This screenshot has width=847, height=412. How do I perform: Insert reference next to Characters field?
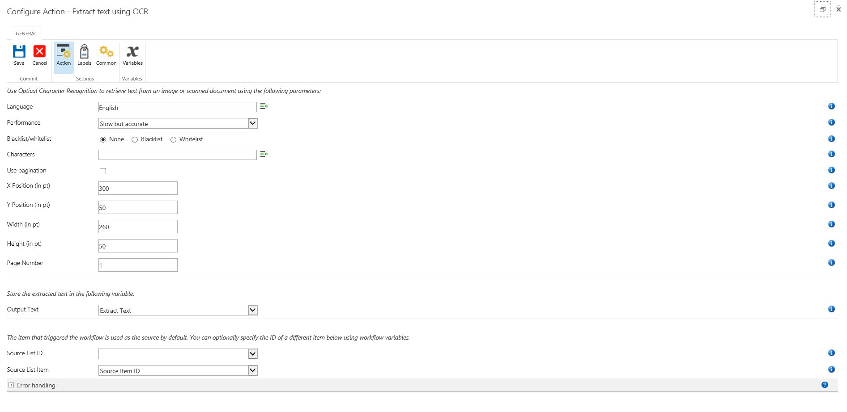pyautogui.click(x=264, y=154)
